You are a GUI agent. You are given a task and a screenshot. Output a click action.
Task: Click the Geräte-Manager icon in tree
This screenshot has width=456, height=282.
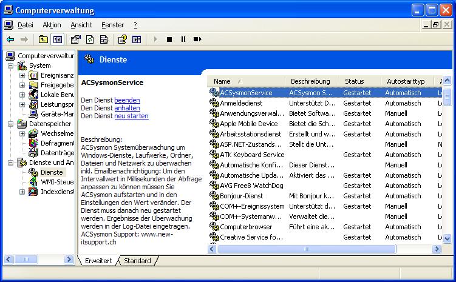[33, 114]
